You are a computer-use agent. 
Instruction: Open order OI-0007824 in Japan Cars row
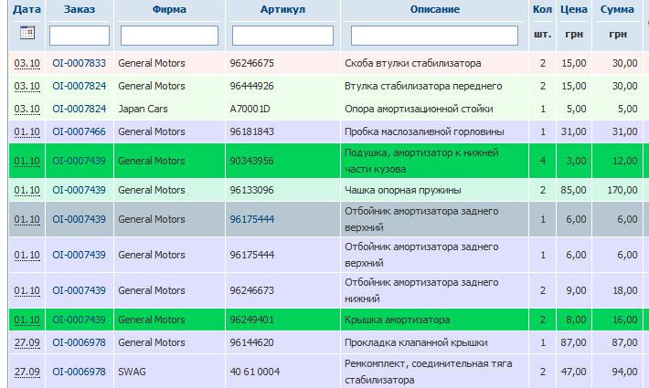[79, 109]
